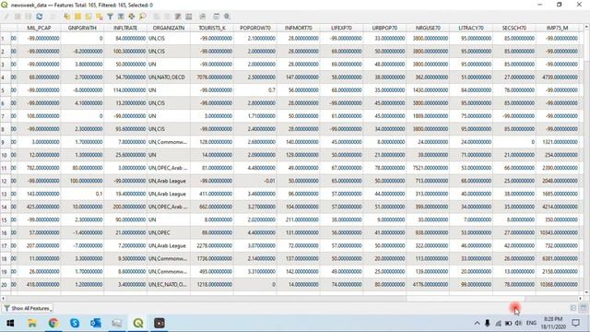Zoom map to selected rows
Image resolution: width=590 pixels, height=332 pixels.
pyautogui.click(x=142, y=17)
